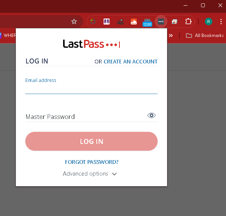Open the orange flame extension icon
The height and width of the screenshot is (216, 226).
click(134, 22)
